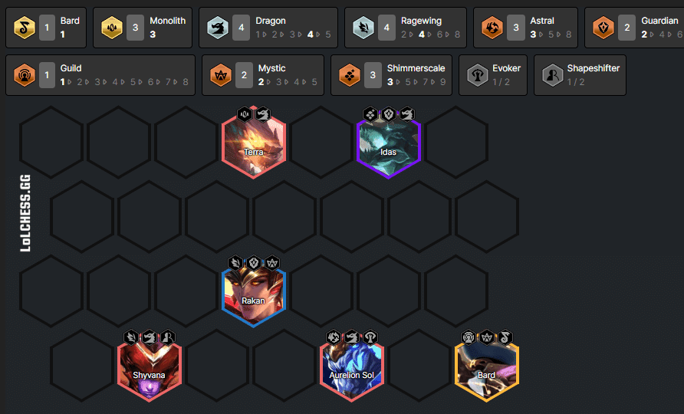684x414 pixels.
Task: Click the Rakan champion portrait
Action: click(x=254, y=294)
